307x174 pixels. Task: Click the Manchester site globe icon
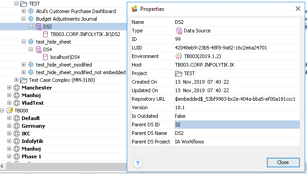[17, 88]
